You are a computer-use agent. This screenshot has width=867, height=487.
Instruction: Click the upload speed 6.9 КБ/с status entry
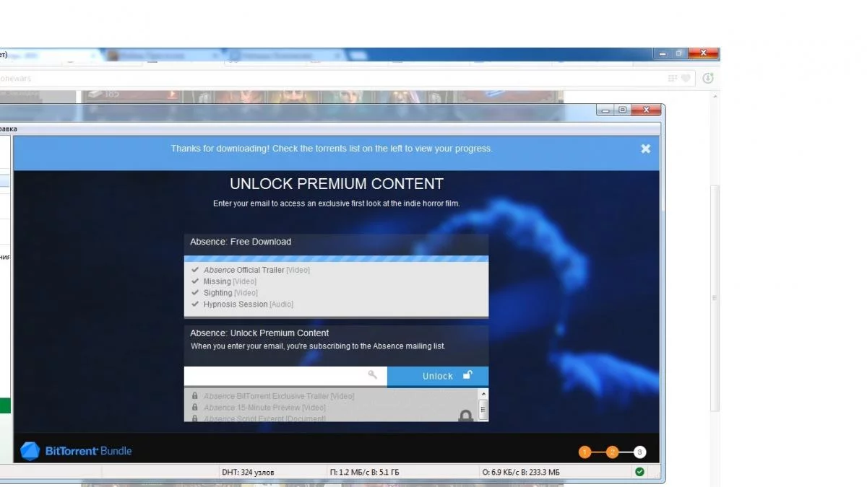[521, 473]
